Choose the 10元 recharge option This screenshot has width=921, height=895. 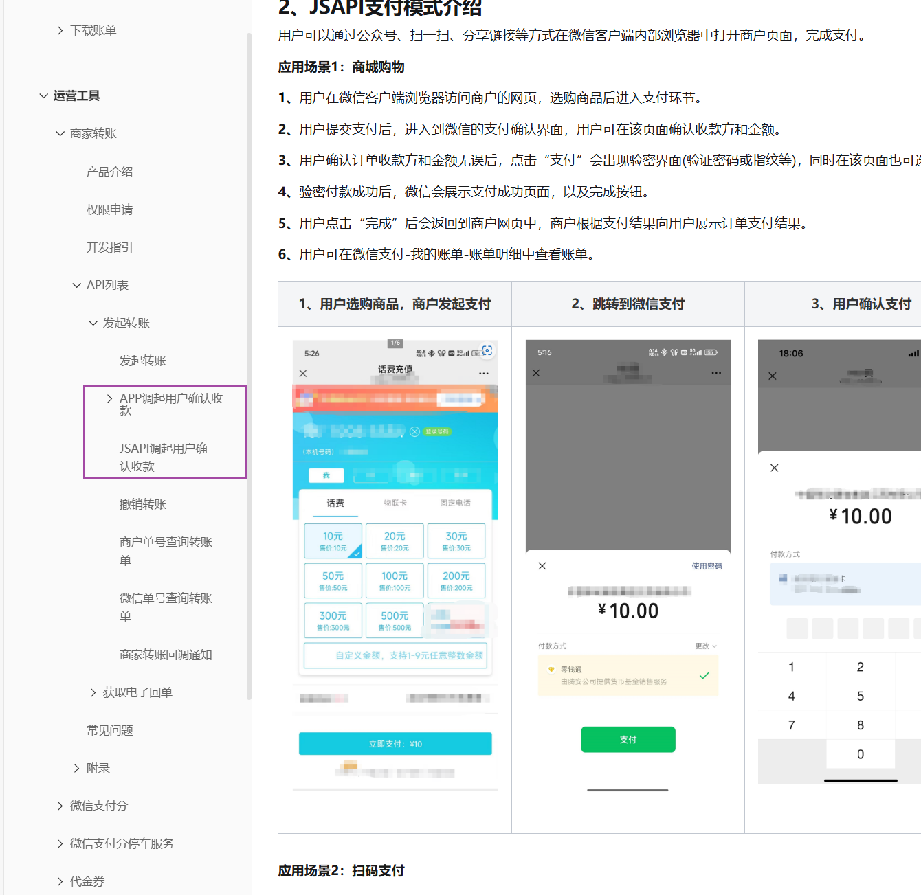[x=333, y=541]
